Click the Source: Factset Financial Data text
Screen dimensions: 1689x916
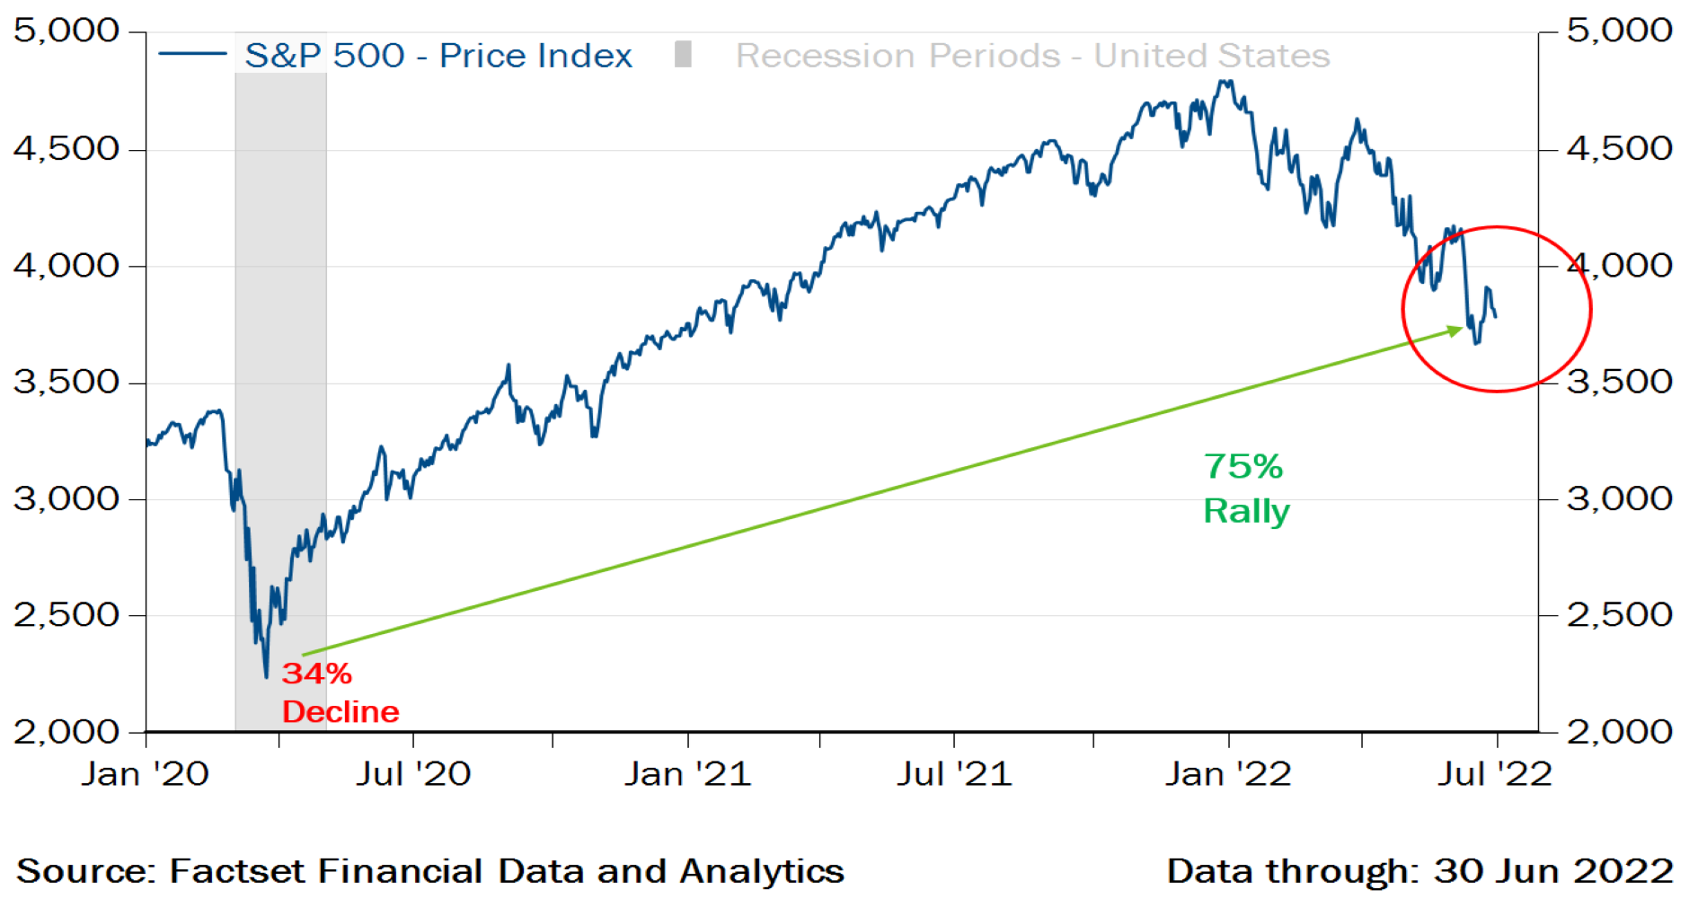click(430, 871)
